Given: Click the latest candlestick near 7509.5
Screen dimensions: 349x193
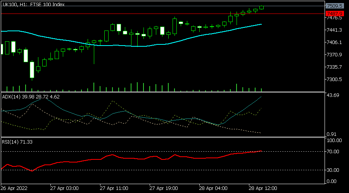Looking at the screenshot, I should [x=262, y=8].
